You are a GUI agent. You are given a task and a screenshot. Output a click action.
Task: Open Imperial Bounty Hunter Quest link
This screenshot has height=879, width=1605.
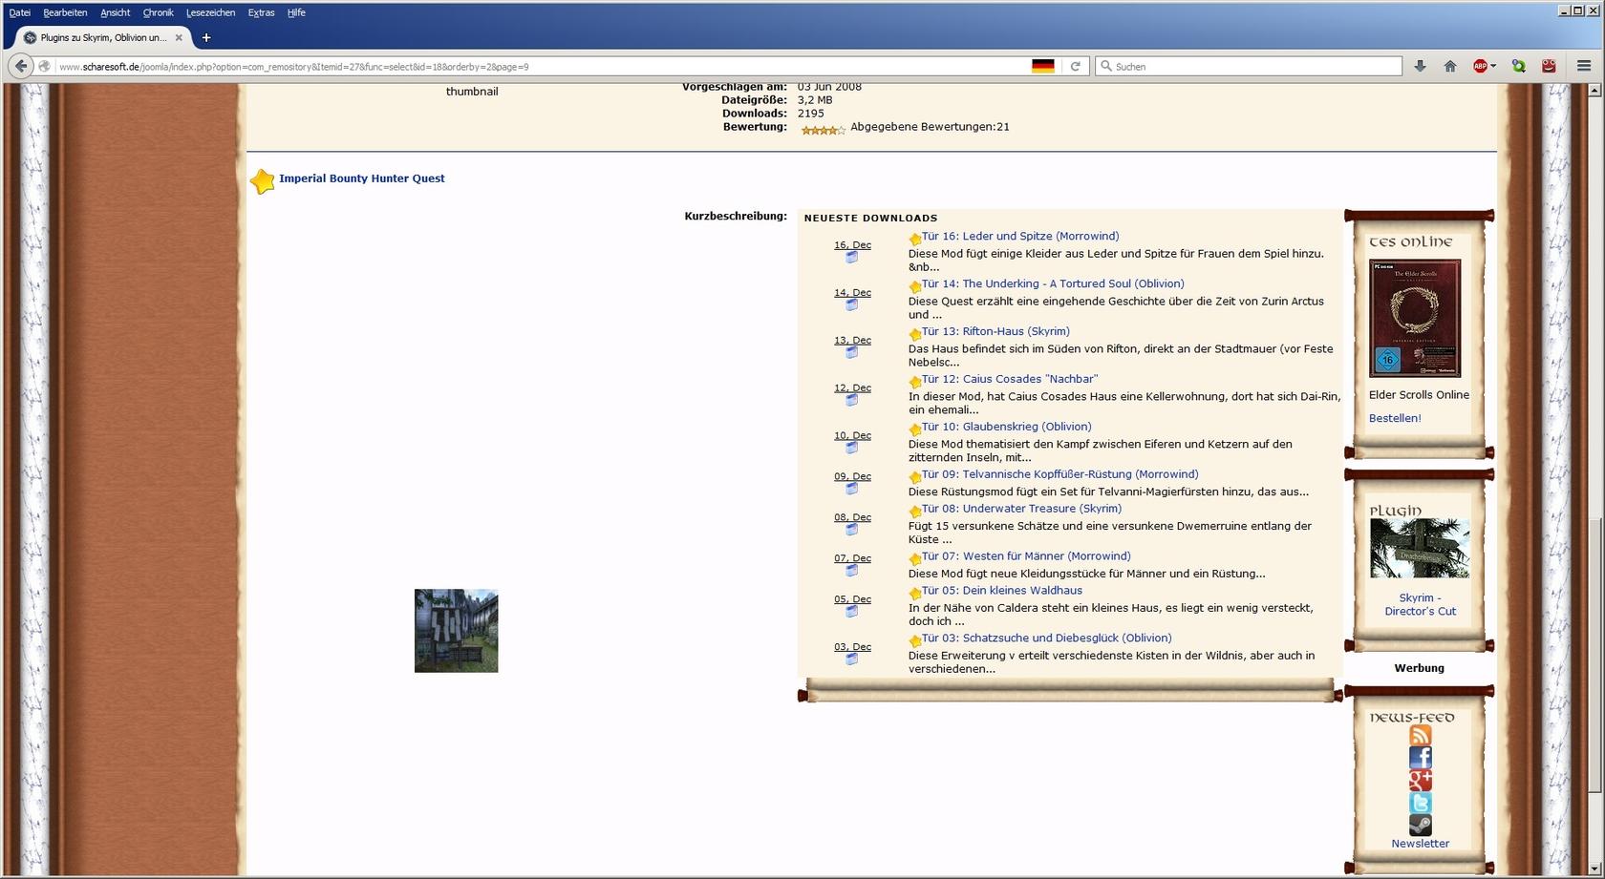tap(361, 178)
